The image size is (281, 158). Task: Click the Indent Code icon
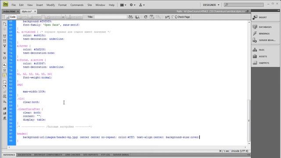(x=5, y=108)
